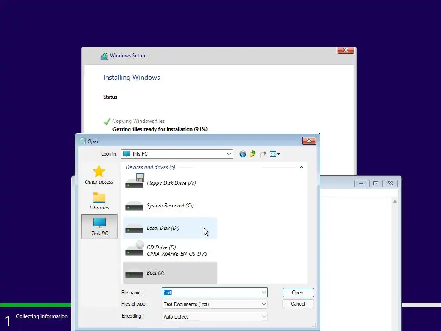Select CD Drive (E:) icon
The width and height of the screenshot is (441, 331).
coord(134,248)
